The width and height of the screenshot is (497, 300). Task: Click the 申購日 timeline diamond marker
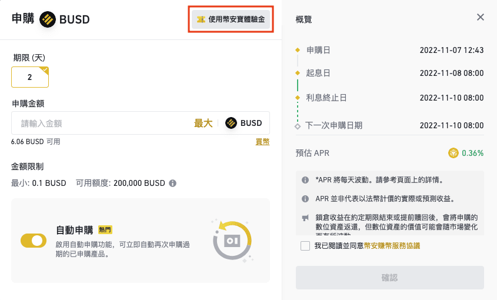pyautogui.click(x=297, y=50)
